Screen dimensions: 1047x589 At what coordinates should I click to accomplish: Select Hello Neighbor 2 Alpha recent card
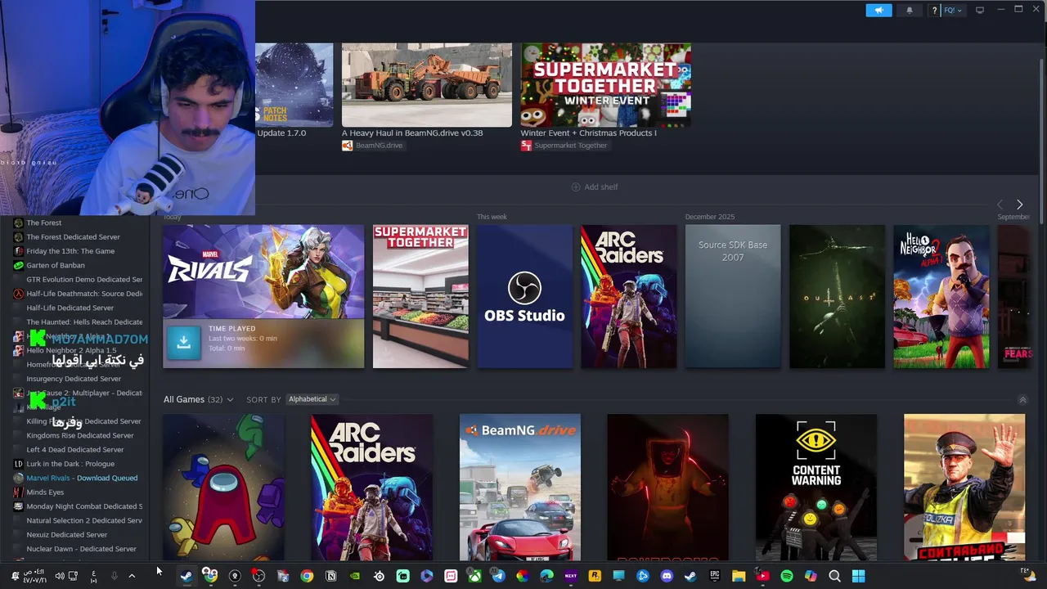click(941, 296)
